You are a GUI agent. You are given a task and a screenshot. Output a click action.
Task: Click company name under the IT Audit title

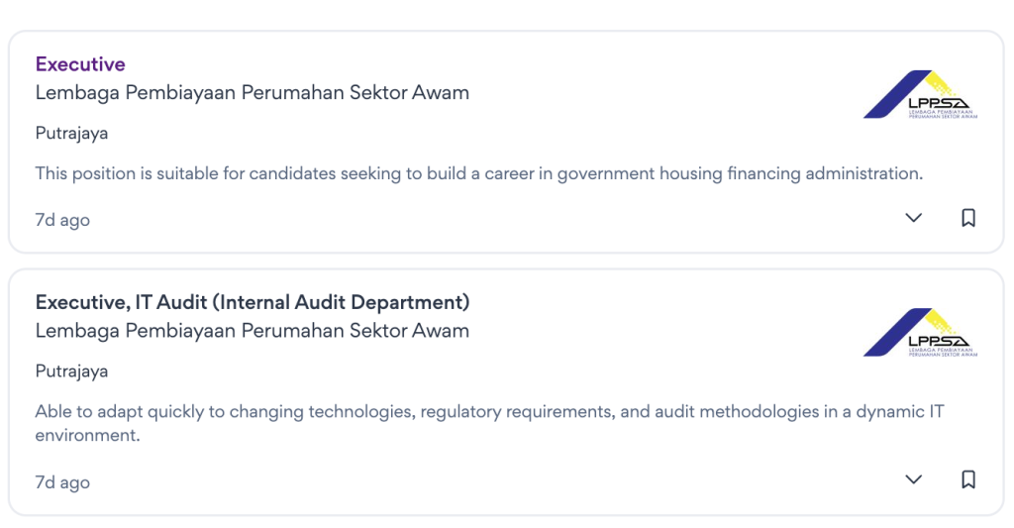[x=252, y=331]
